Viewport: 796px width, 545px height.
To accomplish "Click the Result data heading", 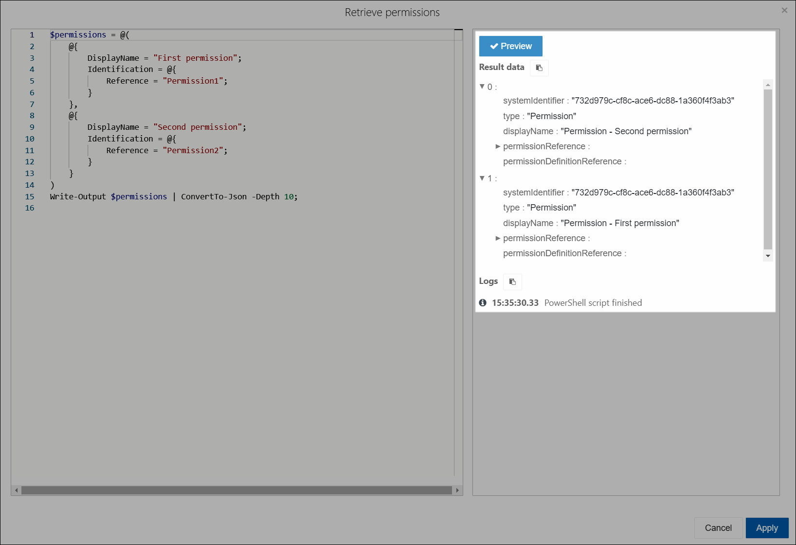I will click(x=502, y=67).
